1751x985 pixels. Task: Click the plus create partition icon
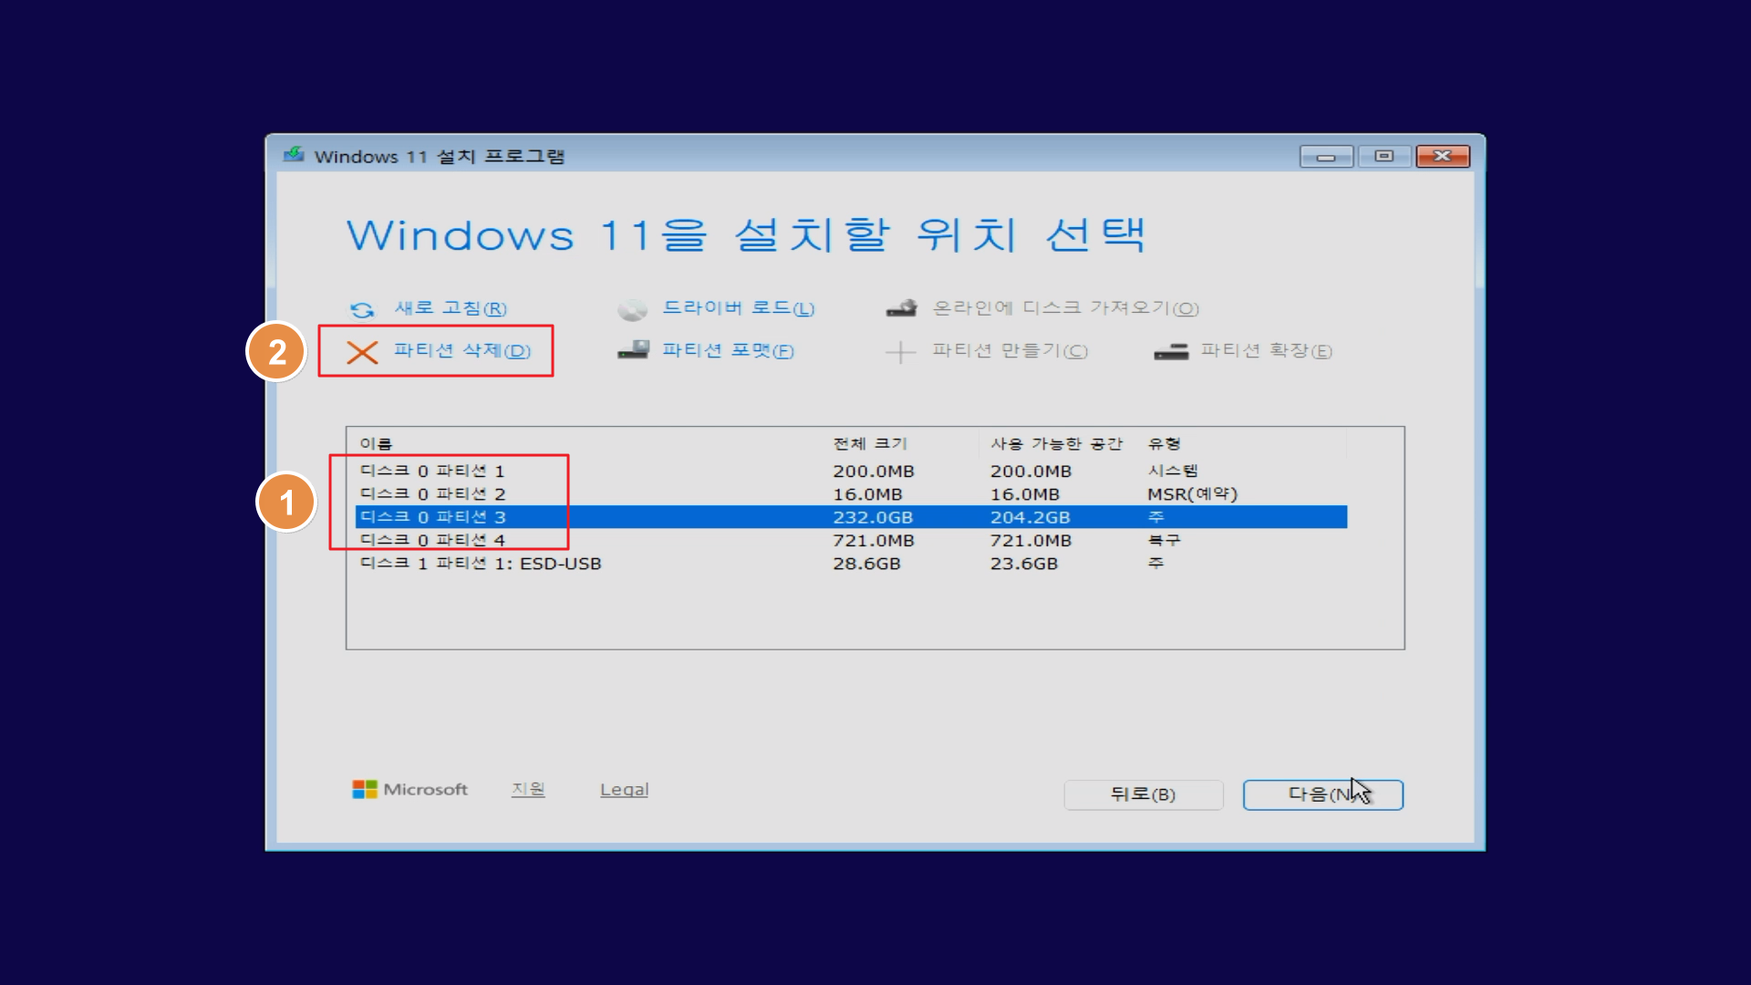coord(900,352)
